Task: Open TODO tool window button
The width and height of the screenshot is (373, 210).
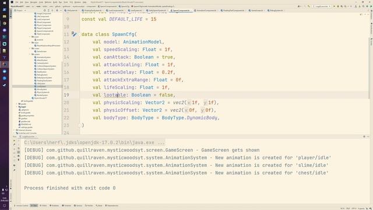Action: (43, 205)
